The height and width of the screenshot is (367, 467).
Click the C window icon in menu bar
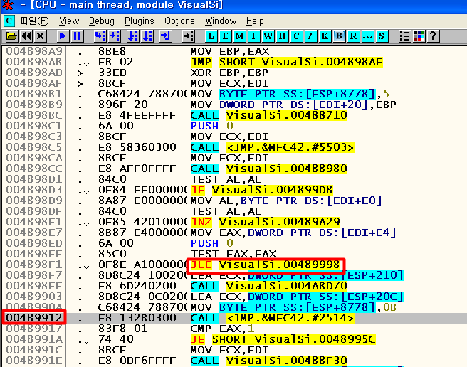coord(9,21)
